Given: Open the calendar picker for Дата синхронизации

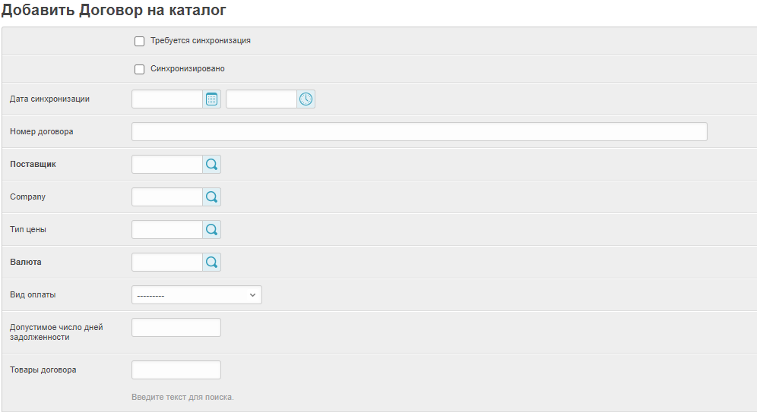Looking at the screenshot, I should 211,99.
